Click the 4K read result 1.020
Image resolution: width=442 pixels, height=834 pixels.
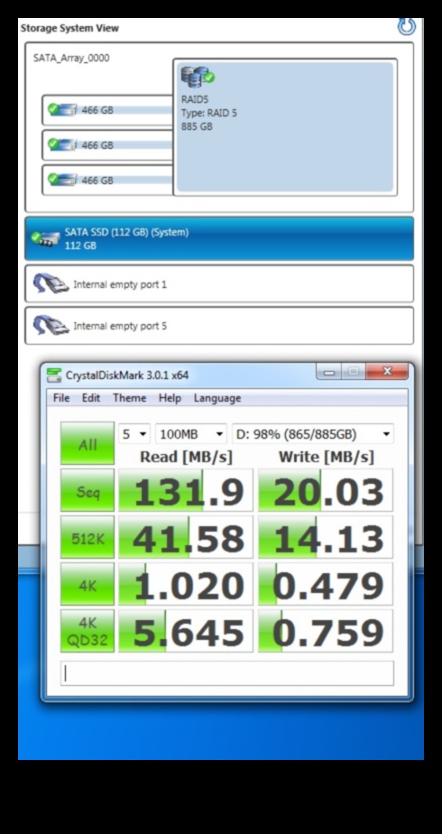(x=186, y=584)
